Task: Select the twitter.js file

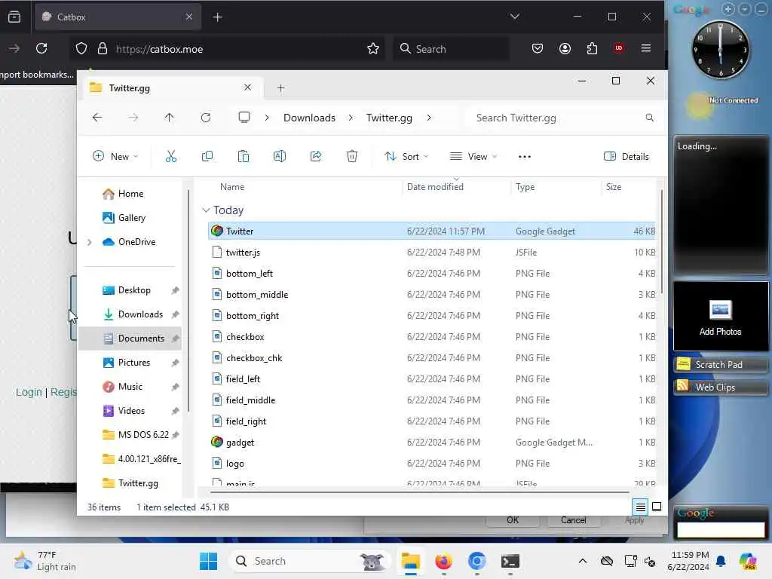Action: (432, 253)
